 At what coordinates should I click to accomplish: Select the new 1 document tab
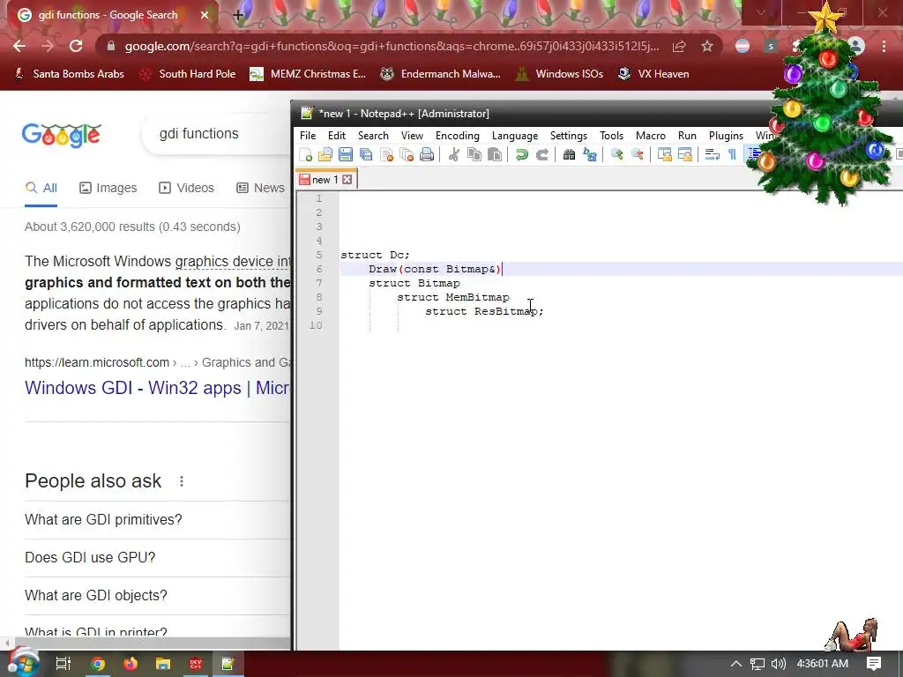point(326,180)
